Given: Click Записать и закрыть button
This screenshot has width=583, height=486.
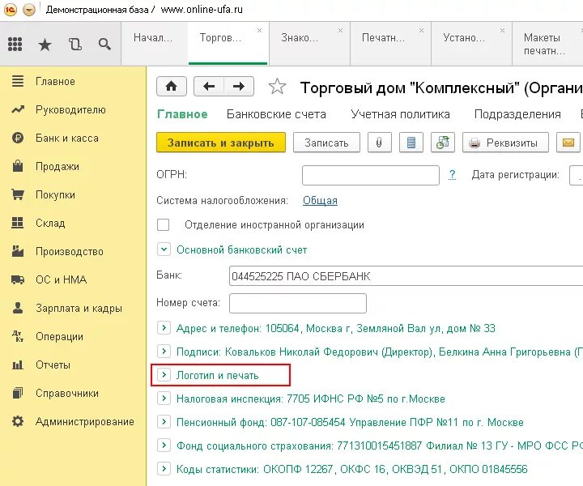Looking at the screenshot, I should (x=221, y=143).
